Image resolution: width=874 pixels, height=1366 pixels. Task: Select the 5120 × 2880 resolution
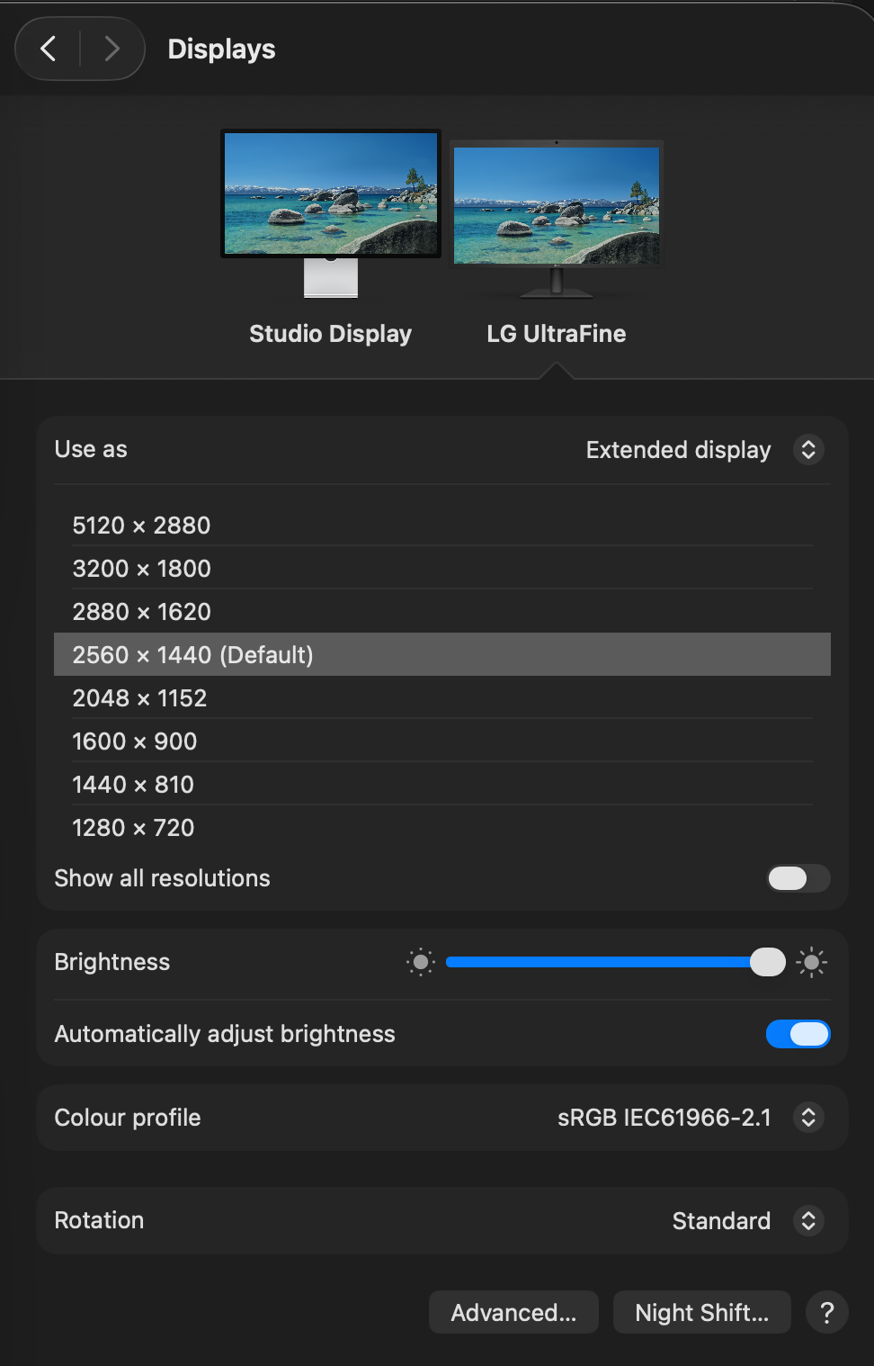pyautogui.click(x=142, y=526)
